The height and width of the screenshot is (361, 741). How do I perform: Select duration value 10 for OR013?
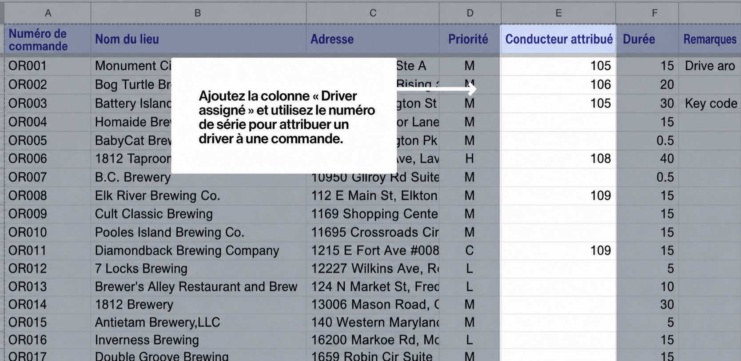(x=647, y=286)
